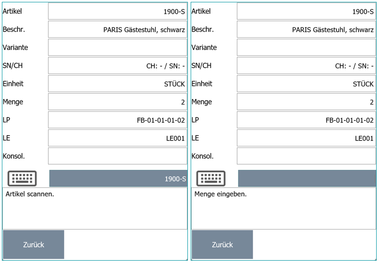This screenshot has width=379, height=263.
Task: Select the Einheit field on 'Menge eingeben' screen
Action: tap(306, 84)
